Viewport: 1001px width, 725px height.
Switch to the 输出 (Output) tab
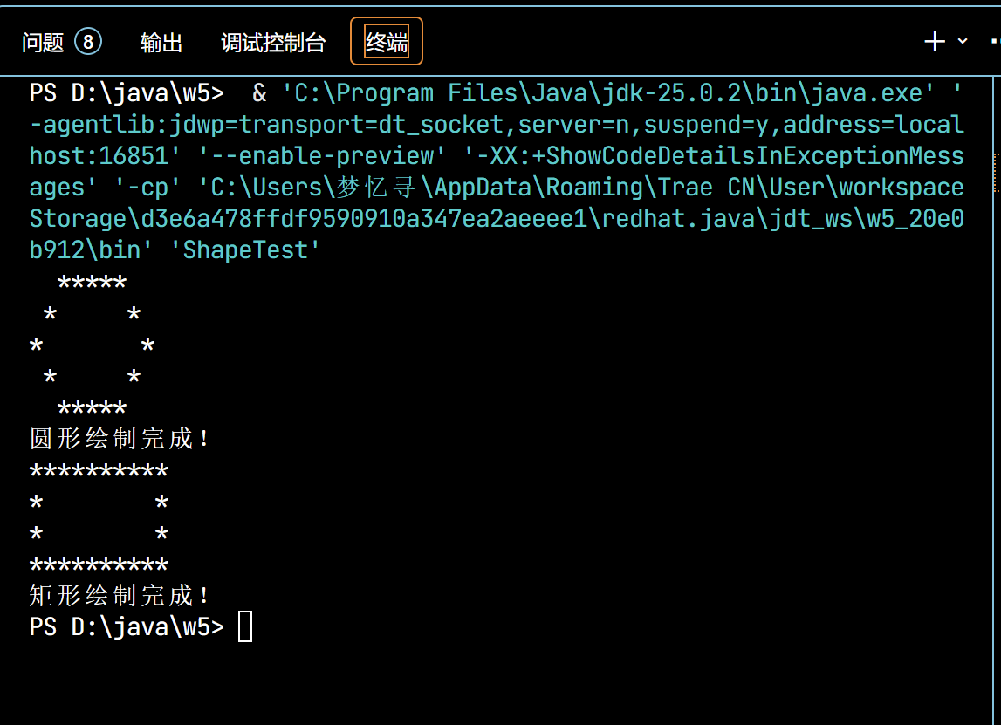pyautogui.click(x=161, y=42)
